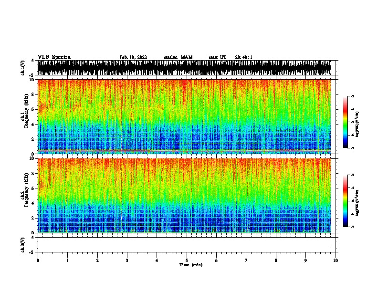Click the "VLF Spectra" plot title

pyautogui.click(x=54, y=57)
